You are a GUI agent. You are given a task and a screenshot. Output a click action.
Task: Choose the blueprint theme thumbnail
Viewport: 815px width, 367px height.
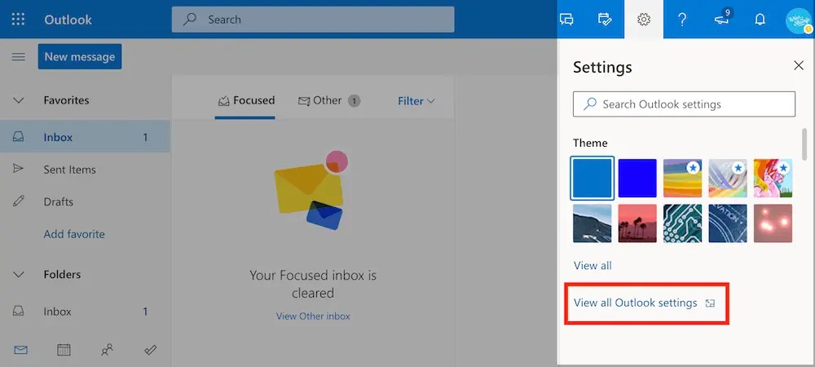(728, 223)
